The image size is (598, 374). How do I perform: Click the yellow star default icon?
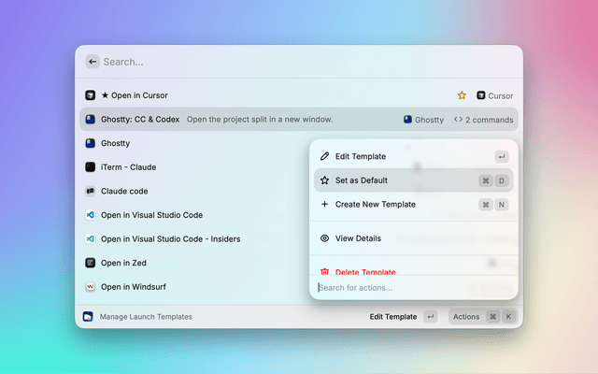462,95
